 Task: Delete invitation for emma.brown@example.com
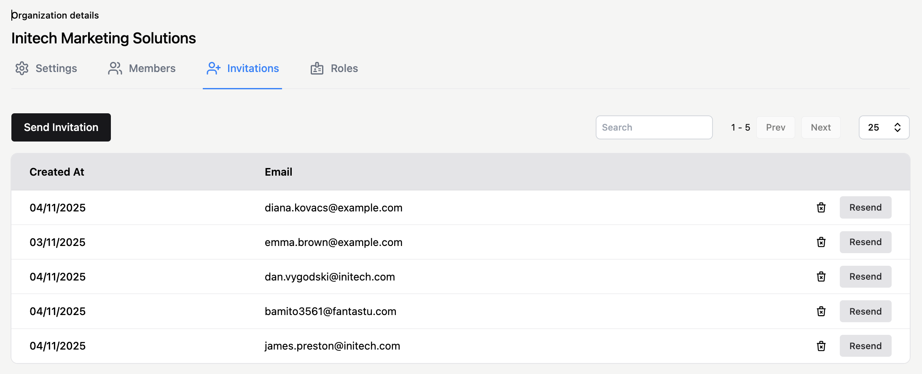821,242
